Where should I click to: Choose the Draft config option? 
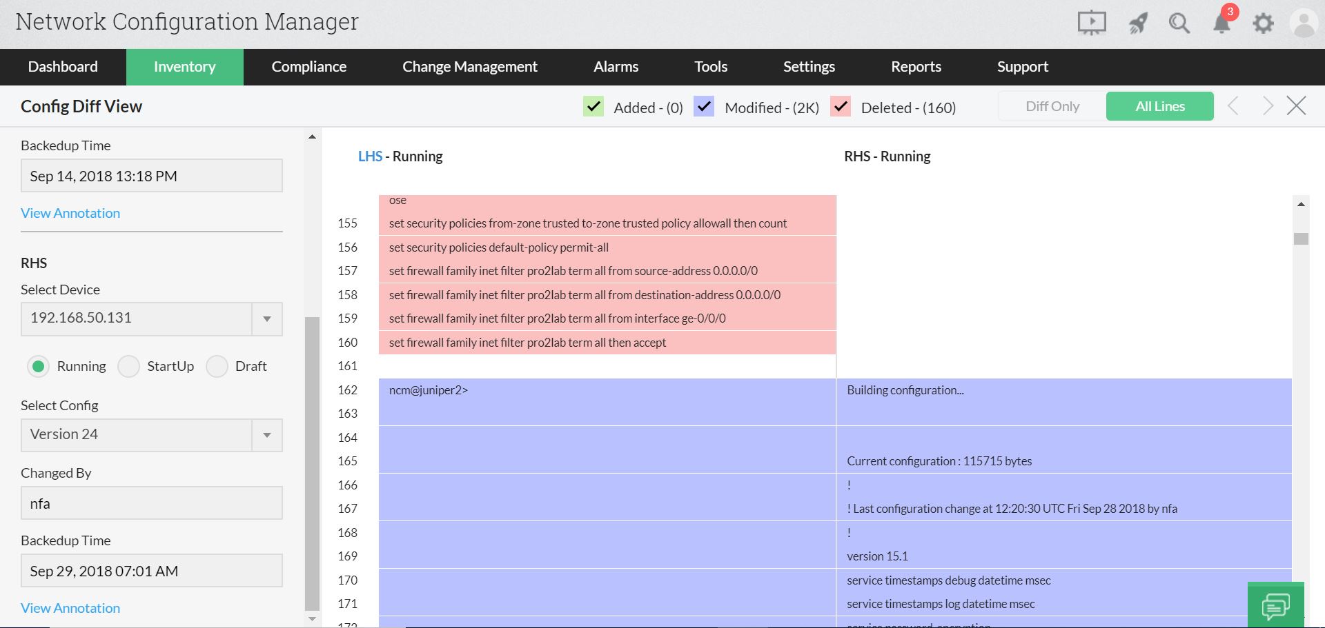click(217, 366)
